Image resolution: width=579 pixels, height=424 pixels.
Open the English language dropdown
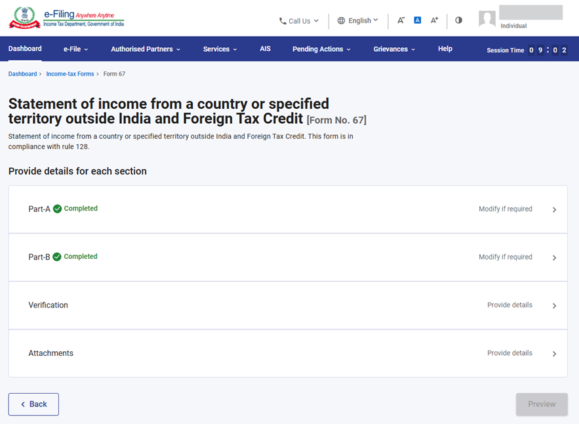click(x=358, y=21)
